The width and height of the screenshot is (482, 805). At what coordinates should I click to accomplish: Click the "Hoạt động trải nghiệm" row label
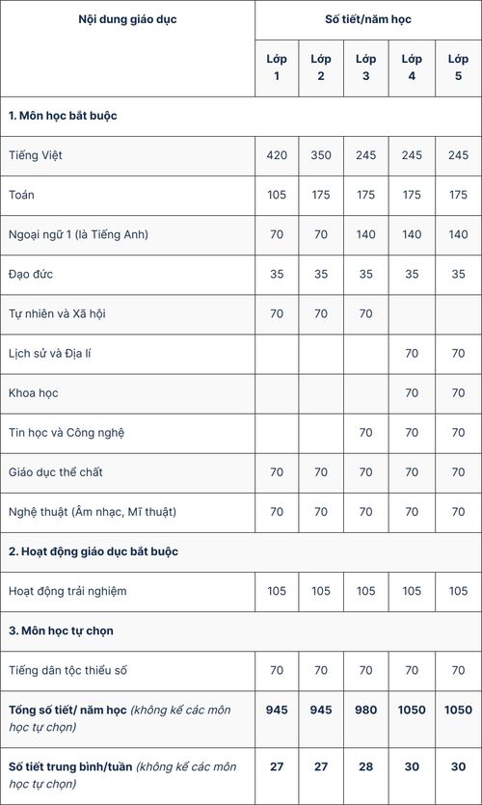[67, 591]
